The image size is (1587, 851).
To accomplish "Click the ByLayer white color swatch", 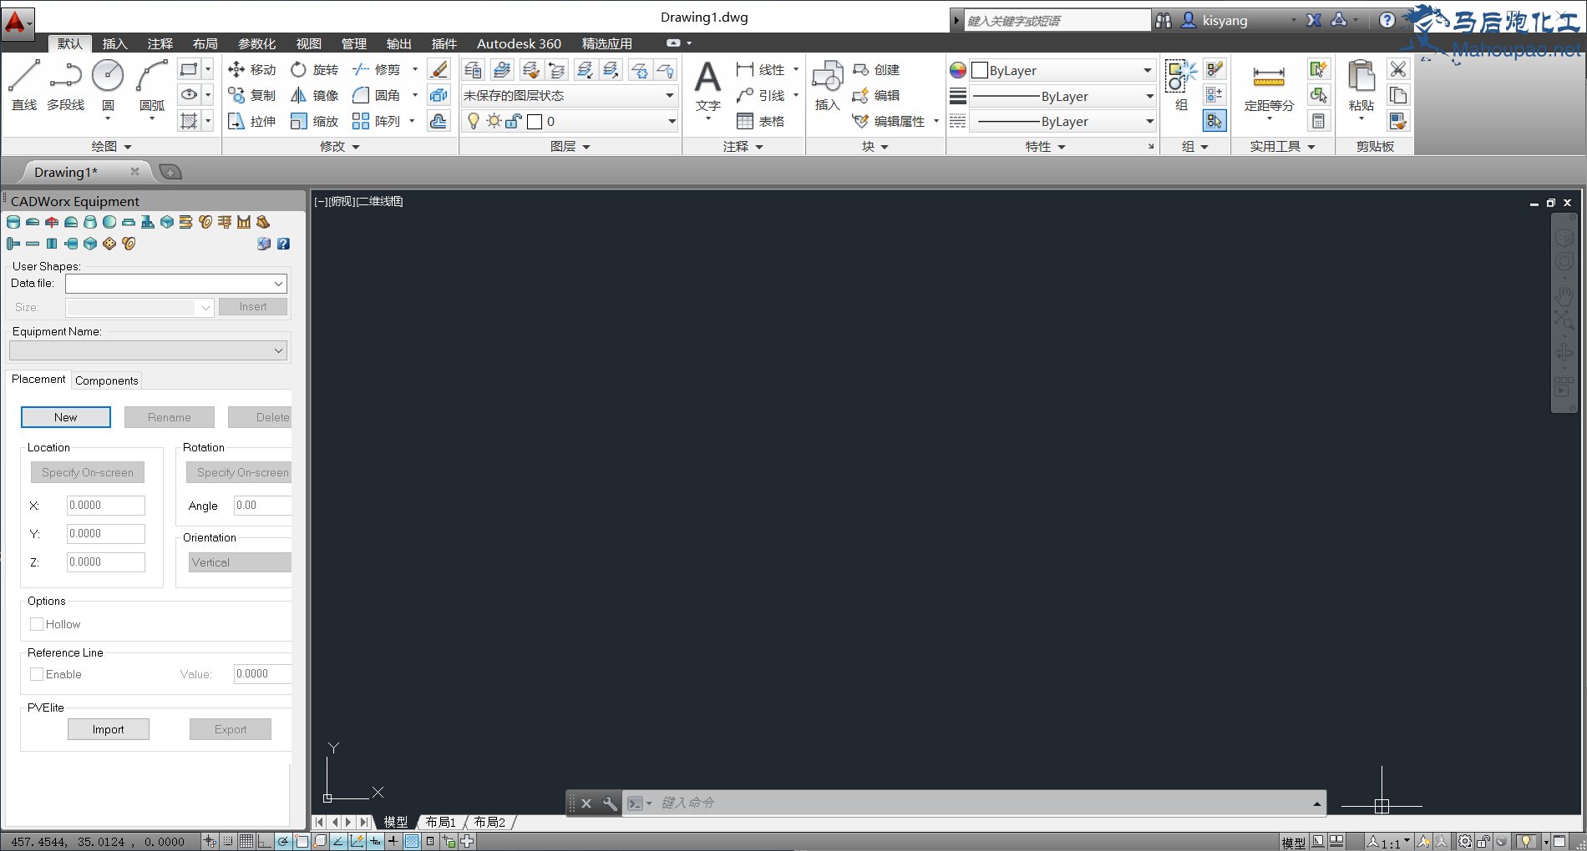I will pyautogui.click(x=980, y=71).
